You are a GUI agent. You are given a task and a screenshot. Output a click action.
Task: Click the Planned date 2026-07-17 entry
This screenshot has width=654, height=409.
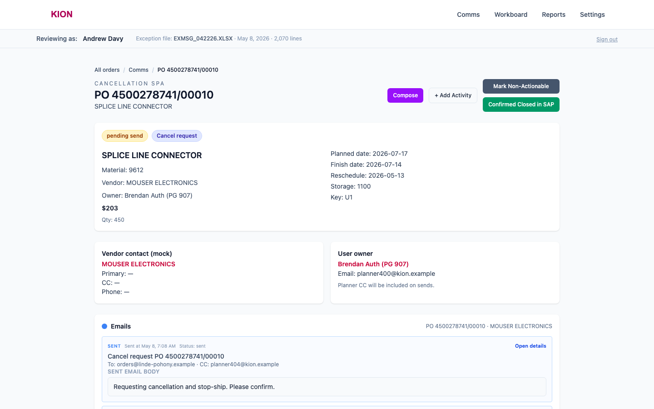pos(369,154)
